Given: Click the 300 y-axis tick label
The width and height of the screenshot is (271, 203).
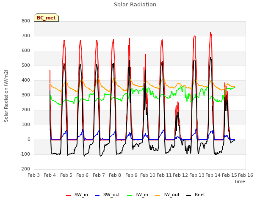Looking at the screenshot, I should tap(26, 95).
